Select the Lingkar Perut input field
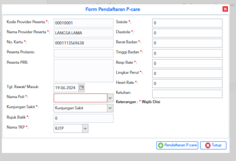The width and height of the screenshot is (236, 161). (187, 73)
